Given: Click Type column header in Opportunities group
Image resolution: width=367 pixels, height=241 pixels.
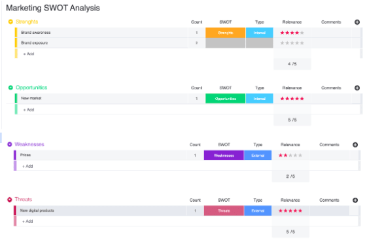Looking at the screenshot, I should pos(259,88).
